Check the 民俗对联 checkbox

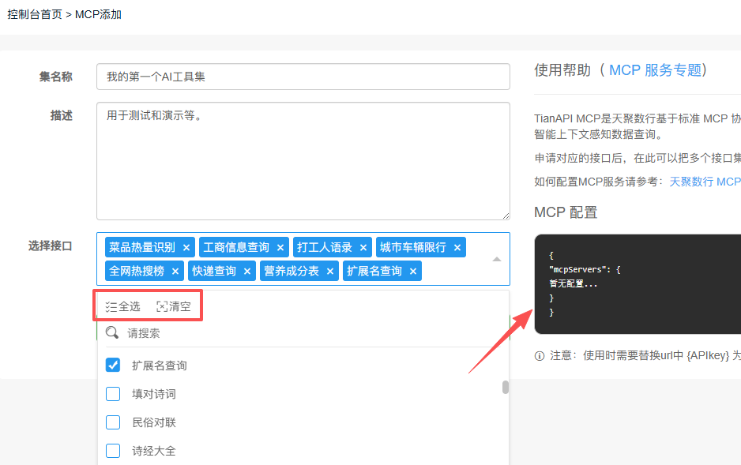(x=111, y=422)
